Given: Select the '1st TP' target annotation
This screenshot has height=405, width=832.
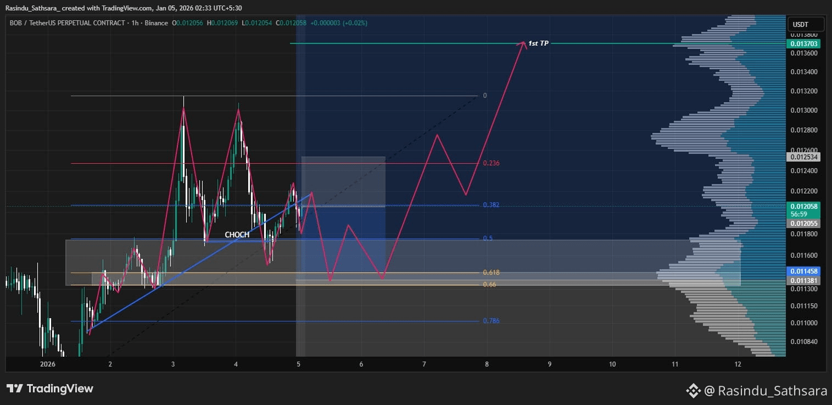Looking at the screenshot, I should [538, 43].
